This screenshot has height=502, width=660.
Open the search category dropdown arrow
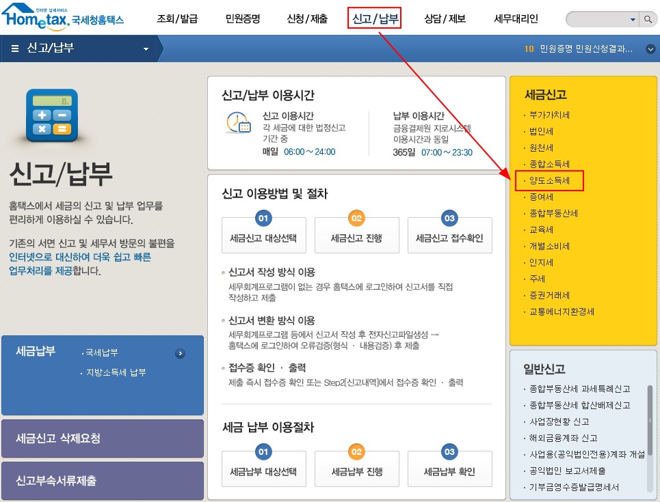[633, 20]
